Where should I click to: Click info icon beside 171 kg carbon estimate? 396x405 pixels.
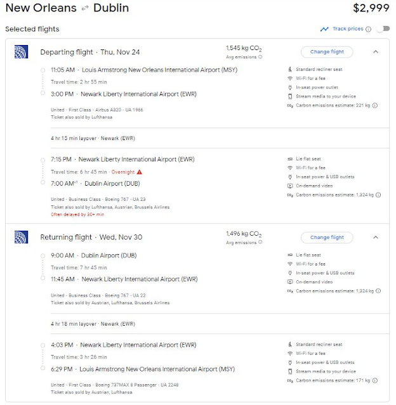(375, 380)
